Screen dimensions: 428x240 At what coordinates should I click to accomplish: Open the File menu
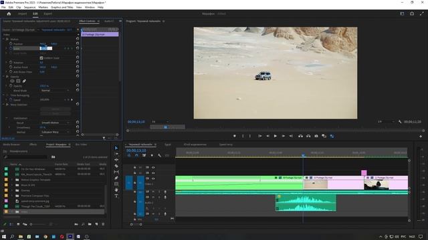click(x=3, y=7)
